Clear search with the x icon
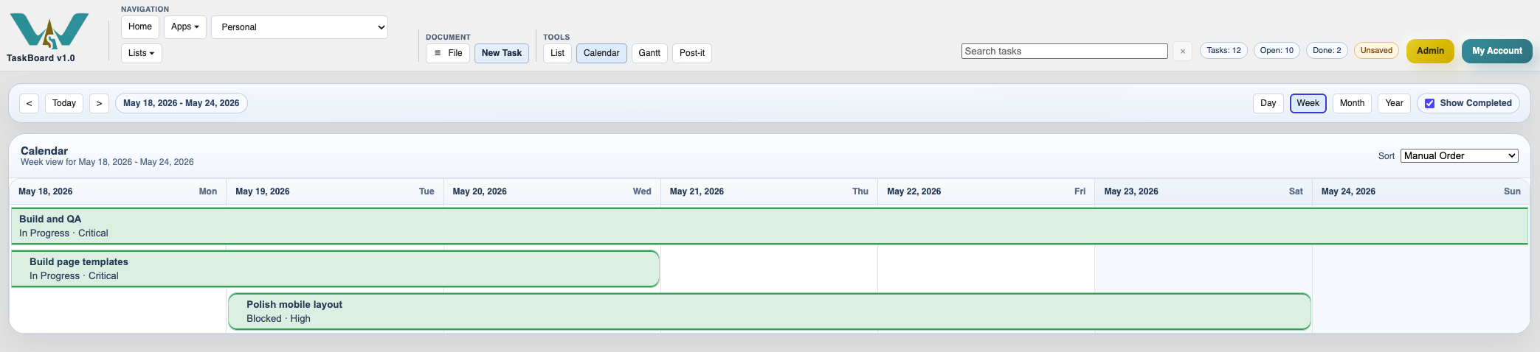 1183,52
